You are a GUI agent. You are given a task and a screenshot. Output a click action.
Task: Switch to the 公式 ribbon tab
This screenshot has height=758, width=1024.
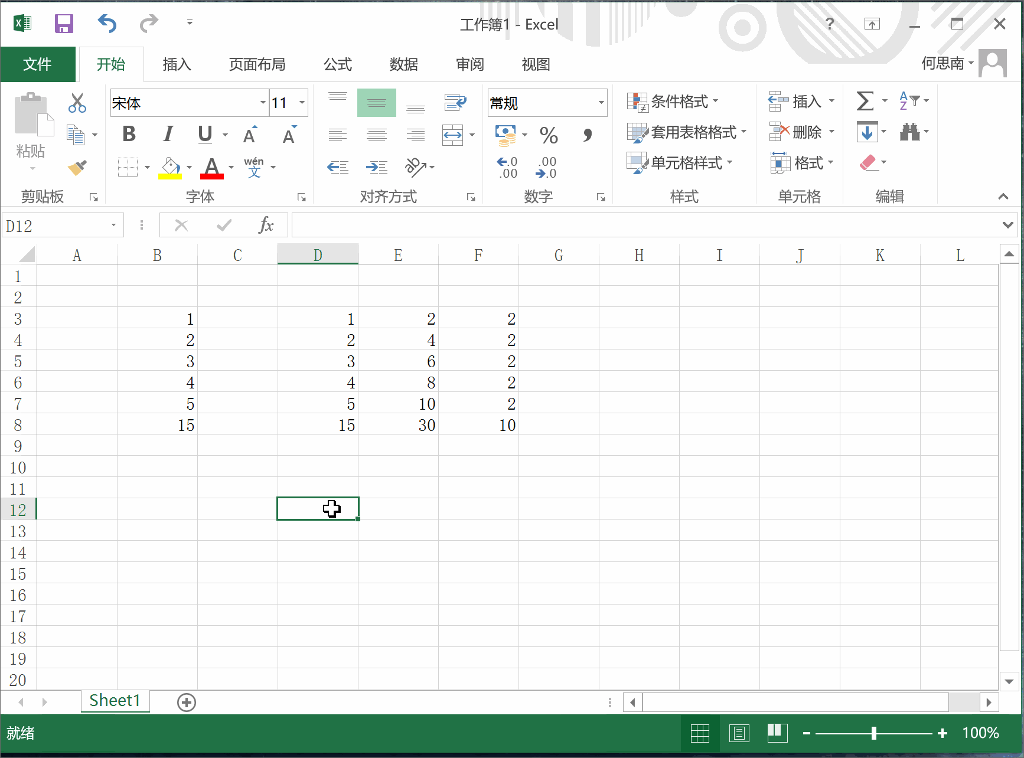pyautogui.click(x=337, y=64)
